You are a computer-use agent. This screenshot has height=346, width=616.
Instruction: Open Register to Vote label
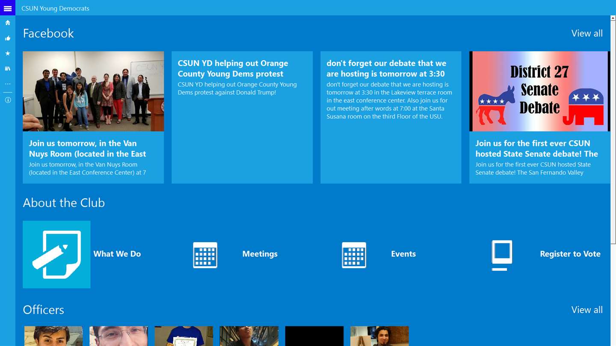tap(570, 254)
